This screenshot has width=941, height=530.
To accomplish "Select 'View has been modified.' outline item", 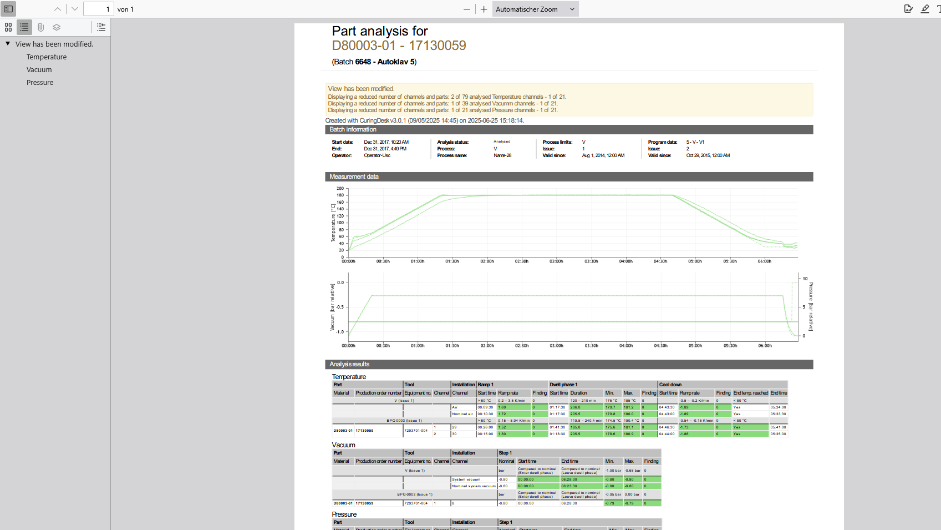I will coord(54,44).
